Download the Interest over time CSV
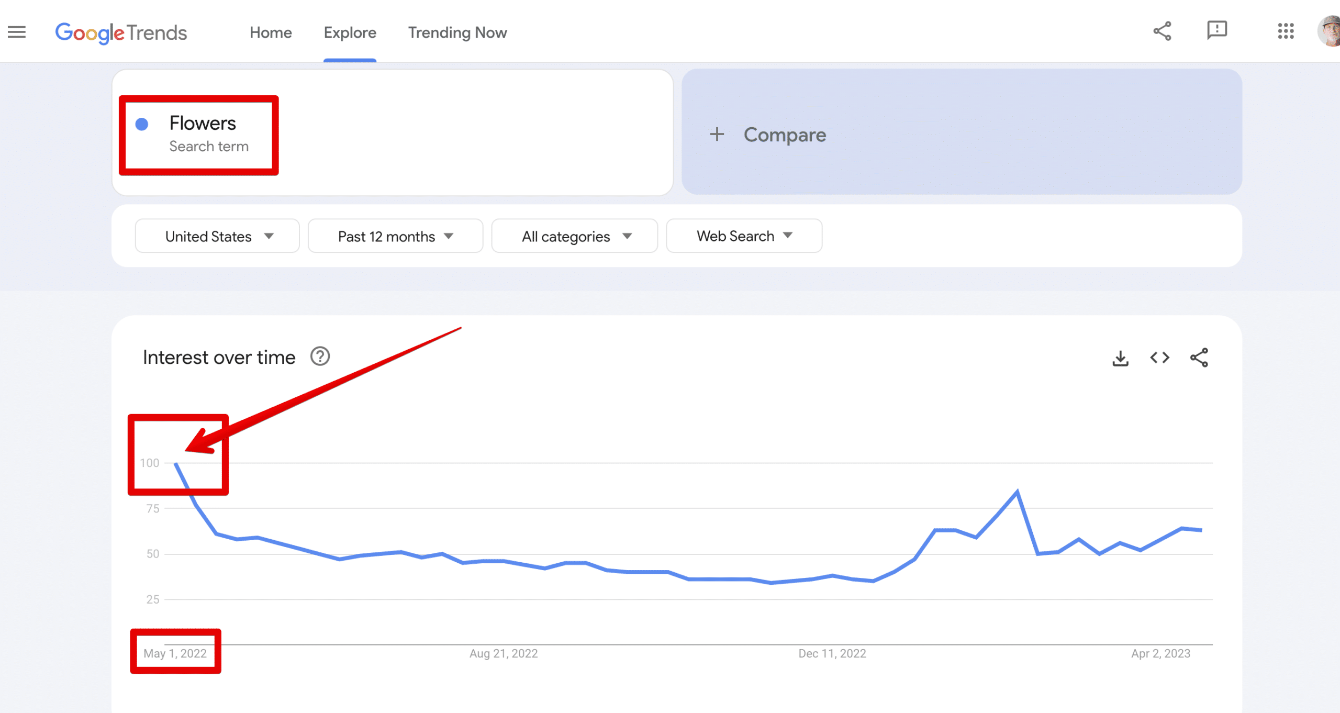The width and height of the screenshot is (1340, 713). click(x=1120, y=359)
